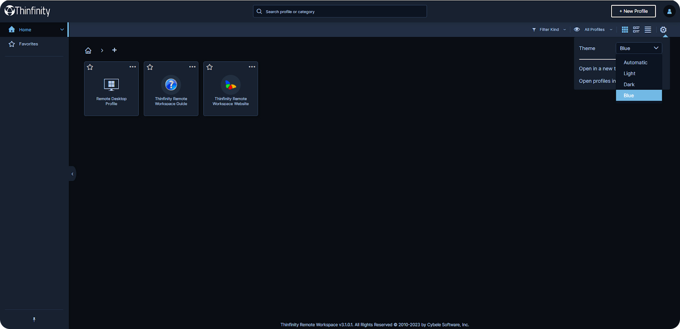The image size is (680, 329).
Task: Click the footer copyright version text
Action: (374, 325)
